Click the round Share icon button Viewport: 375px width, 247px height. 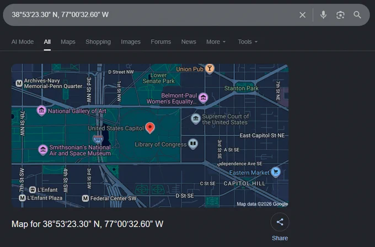[280, 222]
